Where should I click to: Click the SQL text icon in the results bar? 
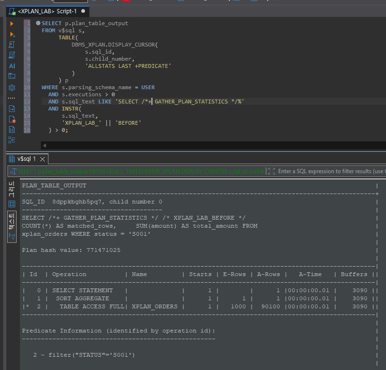point(13,171)
